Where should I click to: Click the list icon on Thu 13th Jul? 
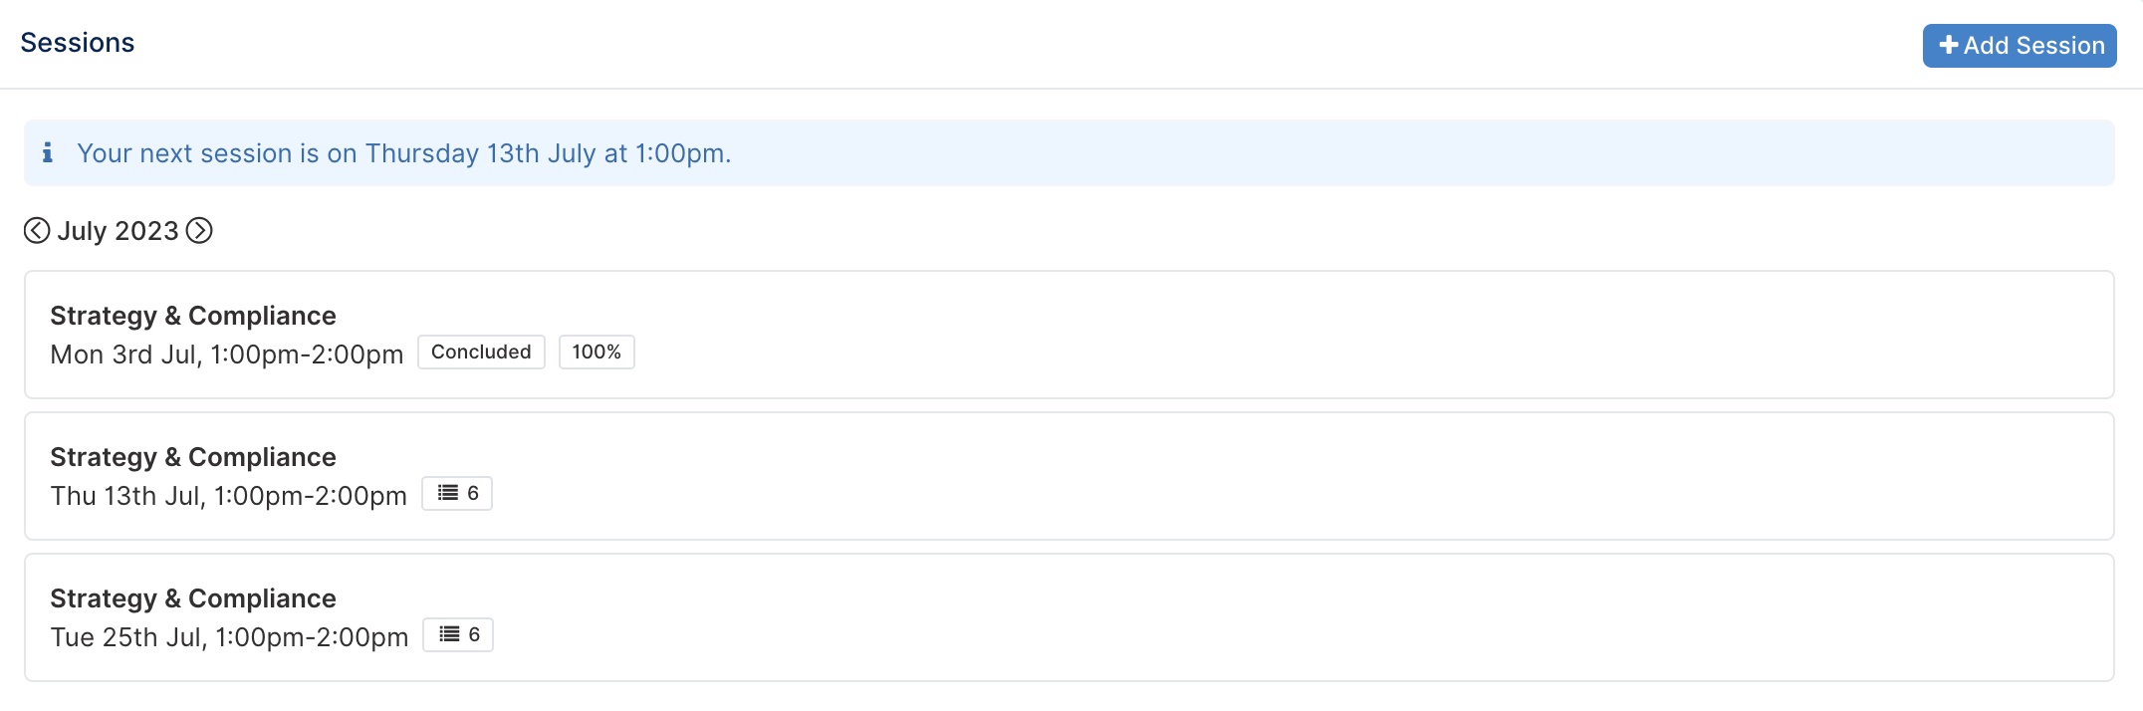pos(448,493)
